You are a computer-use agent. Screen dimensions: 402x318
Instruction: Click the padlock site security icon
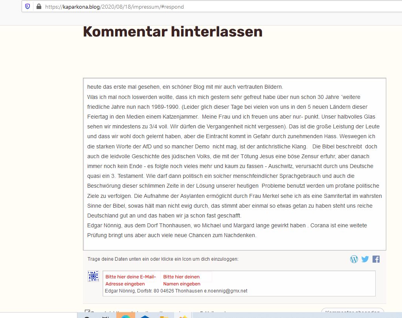pos(39,7)
